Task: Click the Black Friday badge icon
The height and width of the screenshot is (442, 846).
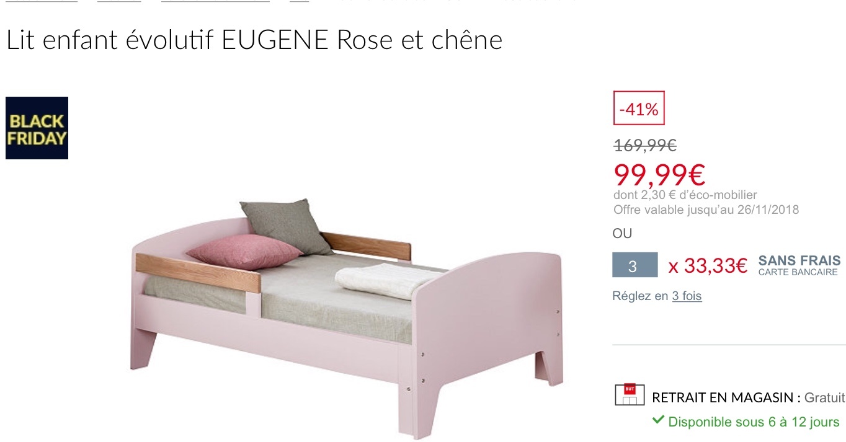Action: click(37, 128)
